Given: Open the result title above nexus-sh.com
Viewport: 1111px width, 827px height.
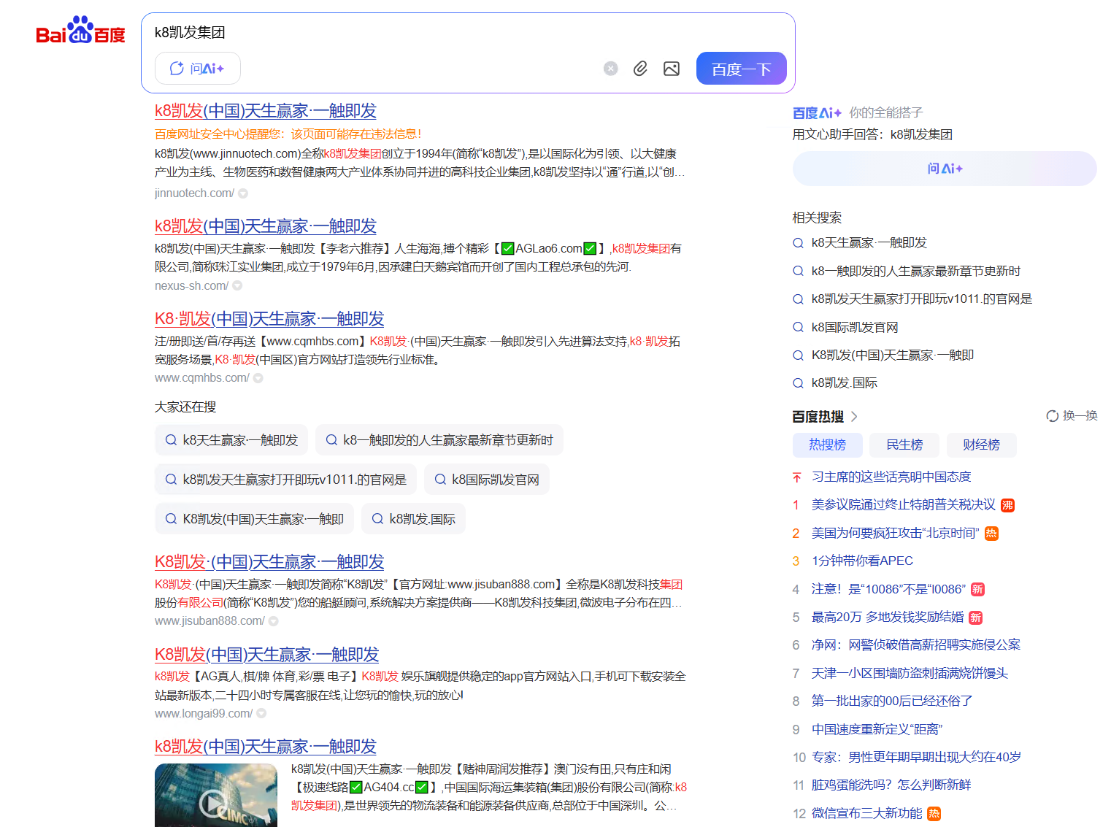Looking at the screenshot, I should click(266, 226).
